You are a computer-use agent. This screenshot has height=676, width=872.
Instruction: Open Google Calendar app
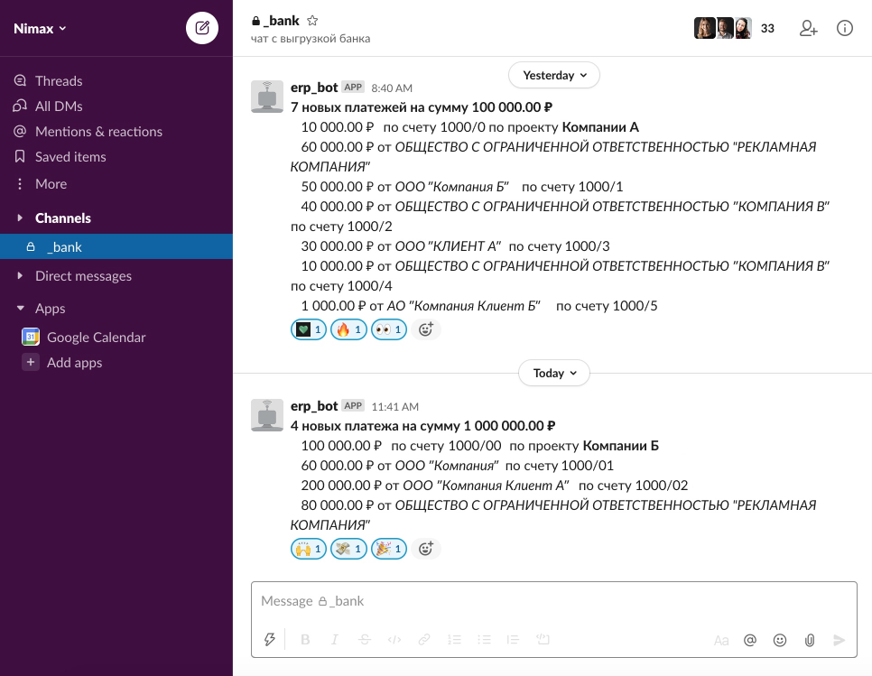click(x=96, y=338)
